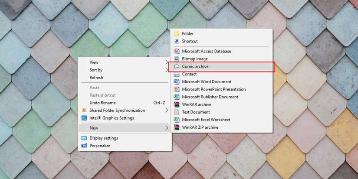Expand the Shared Folder Synchronization submenu arrow

coord(167,111)
